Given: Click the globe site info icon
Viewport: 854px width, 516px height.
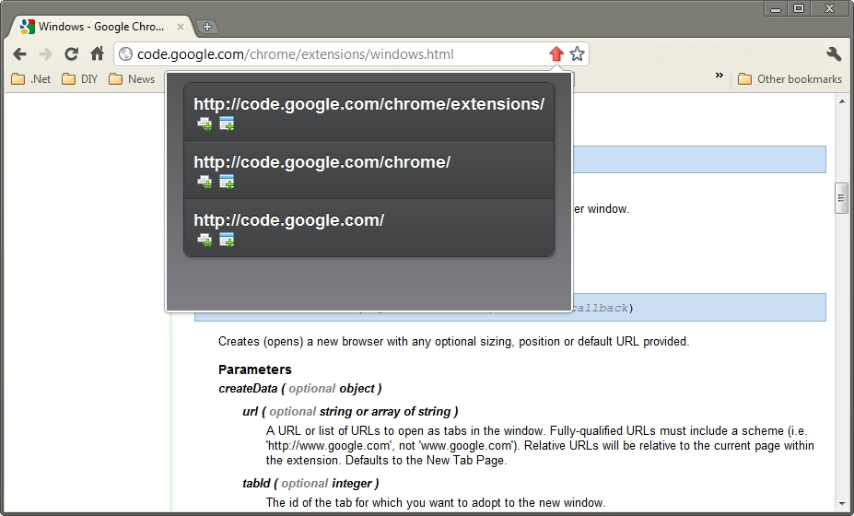Looking at the screenshot, I should [x=126, y=54].
